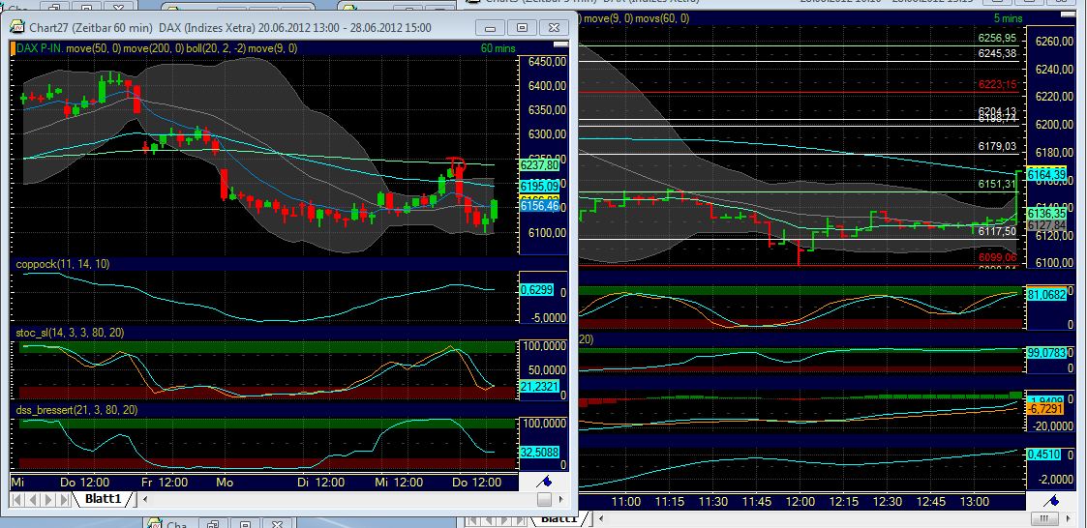Click 'dss_bressert(21, 3, 80, 20)' indicator header
This screenshot has width=1087, height=528.
(x=76, y=409)
